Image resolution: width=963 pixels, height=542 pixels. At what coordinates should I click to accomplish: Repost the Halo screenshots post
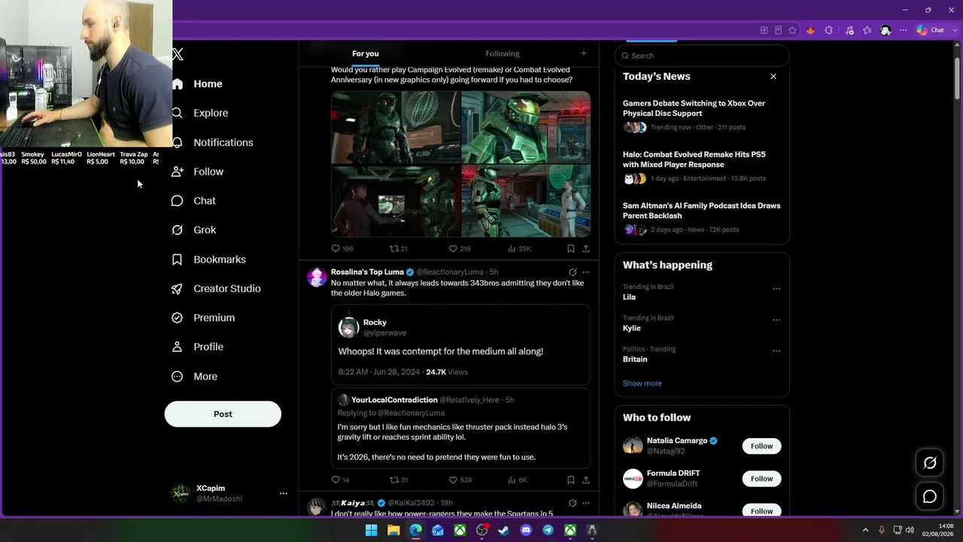[x=399, y=248]
